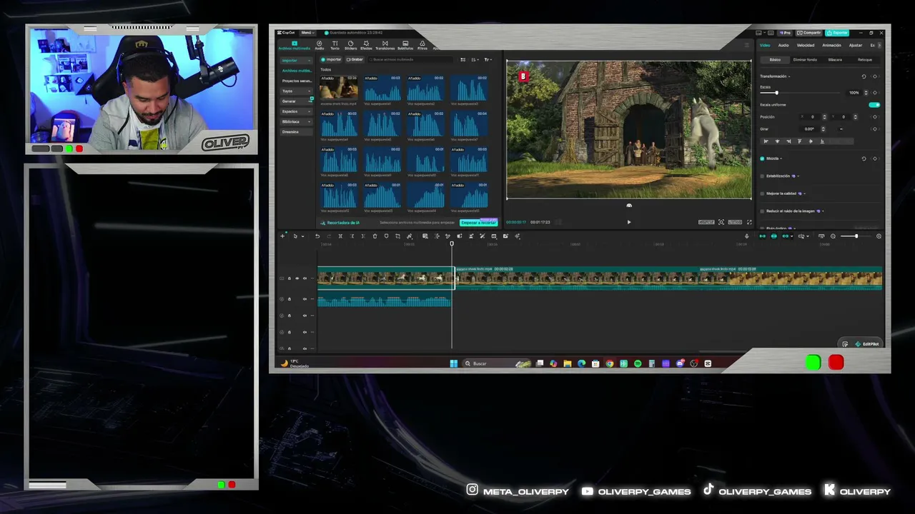Open the Subtítulos tab
This screenshot has height=514, width=915.
click(405, 45)
